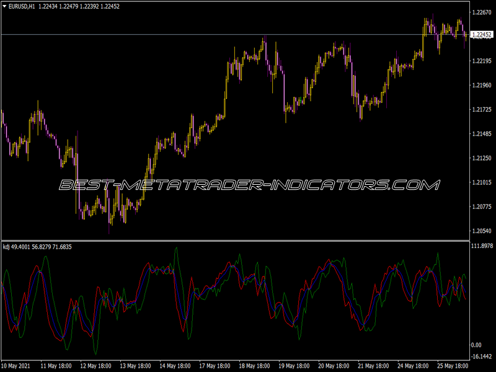Click the -16.1442 indicator scale value
Viewport: 496px width, 372px height.
click(x=482, y=356)
